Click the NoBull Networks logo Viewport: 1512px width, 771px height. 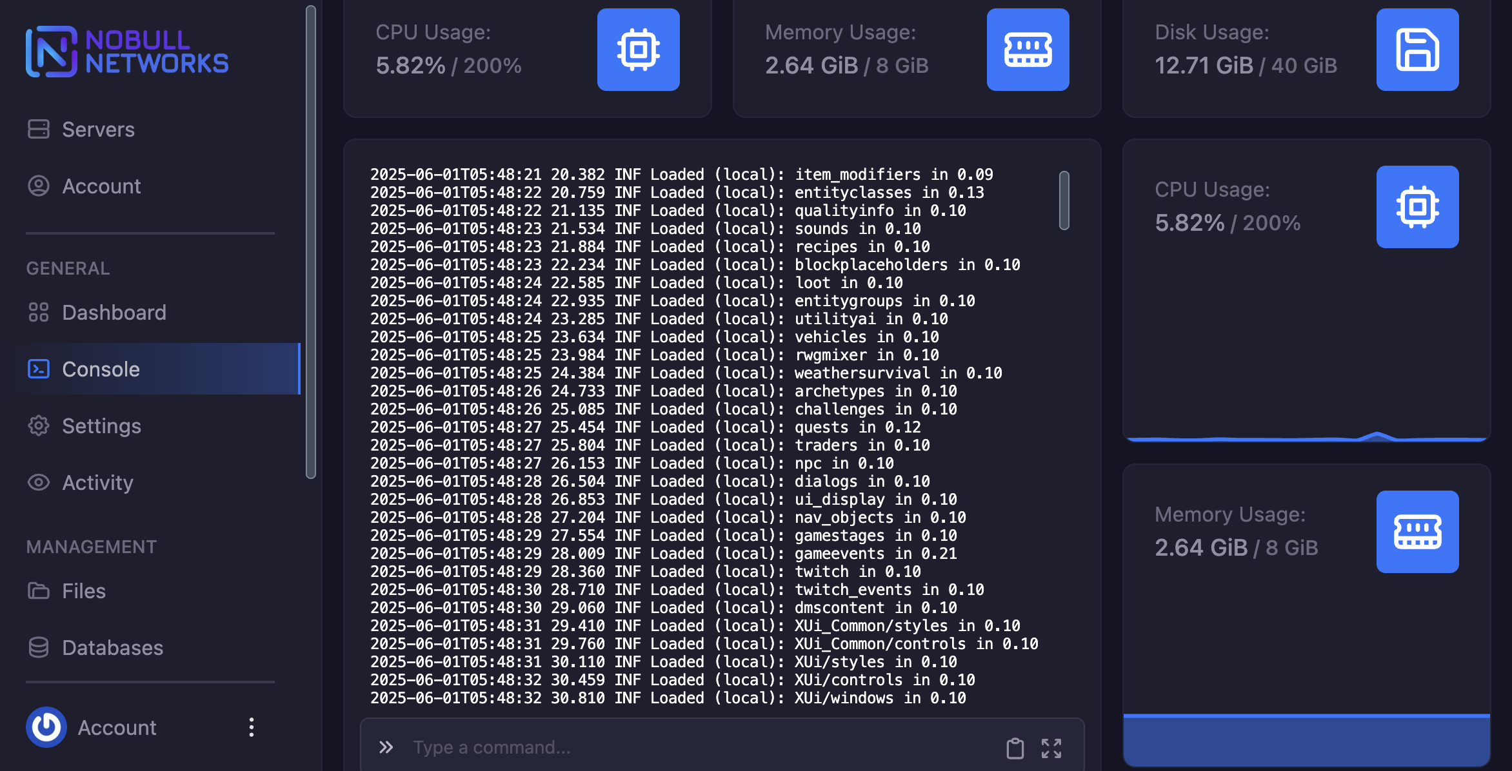pyautogui.click(x=126, y=52)
